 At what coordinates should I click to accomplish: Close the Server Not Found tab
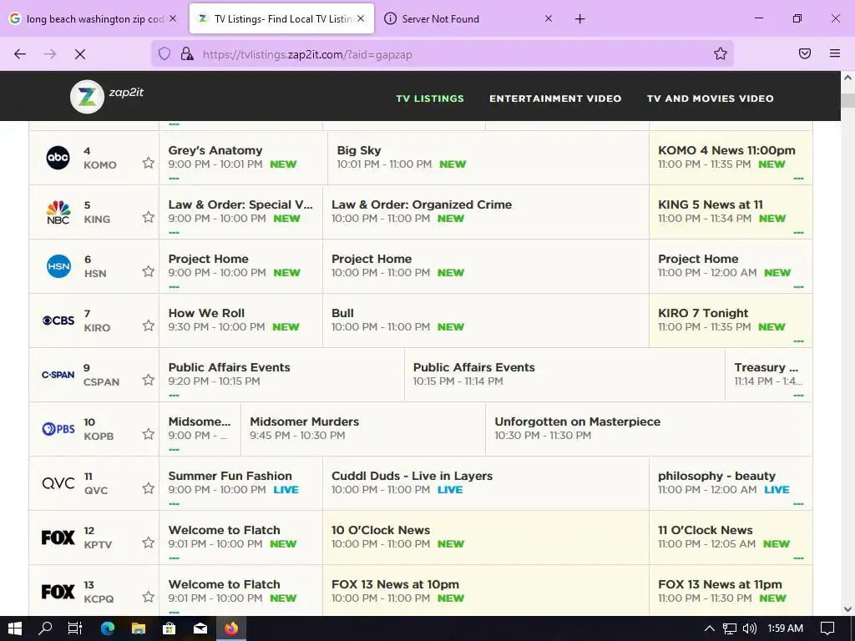(x=549, y=18)
